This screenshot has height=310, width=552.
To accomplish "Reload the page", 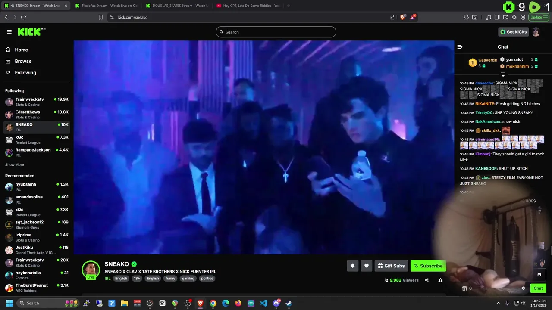I will pyautogui.click(x=23, y=17).
